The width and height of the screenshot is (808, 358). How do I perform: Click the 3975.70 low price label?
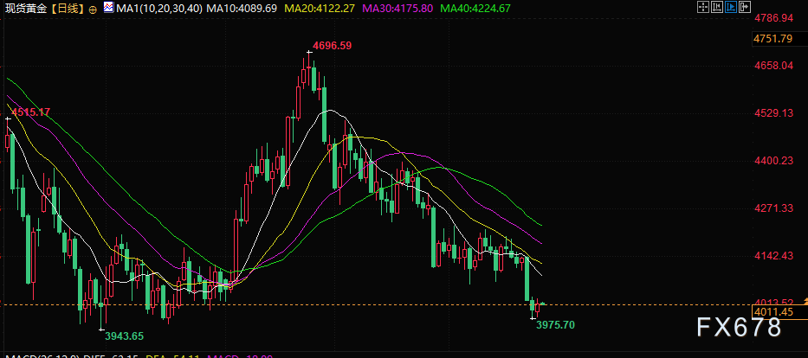tap(555, 325)
